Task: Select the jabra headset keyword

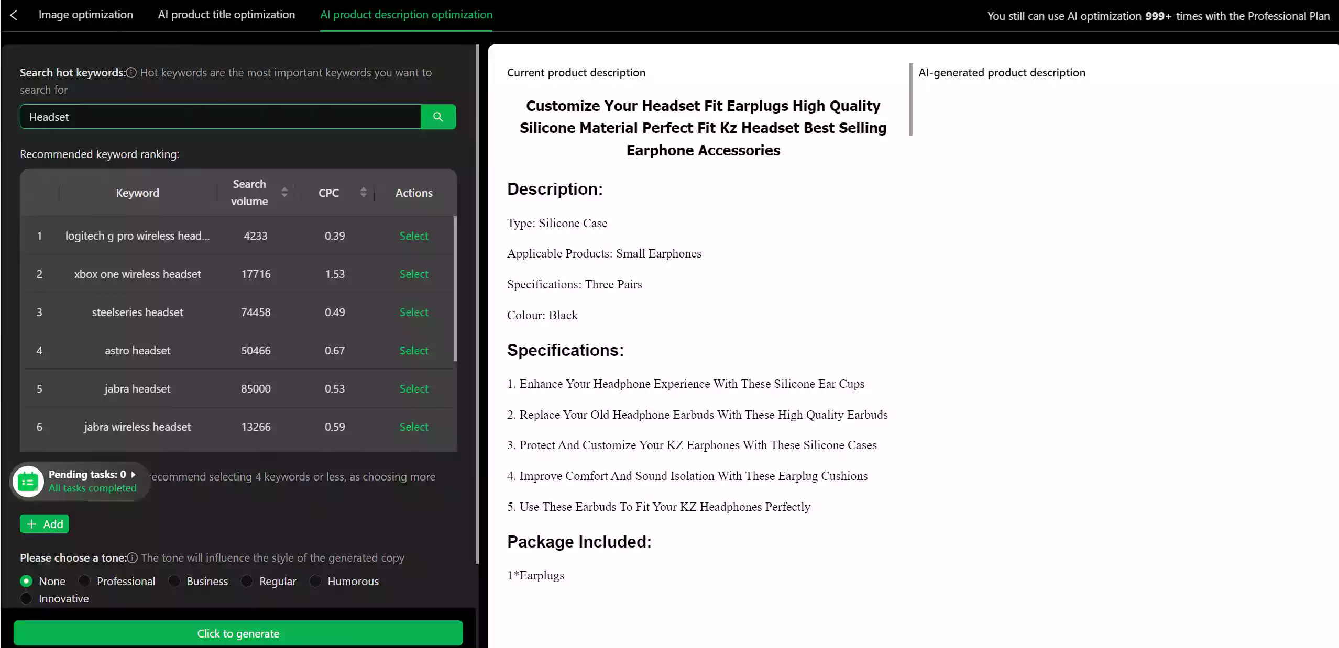Action: click(x=414, y=389)
